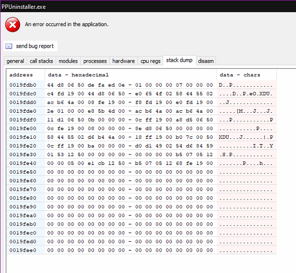Select the row at address 0019fee0
This screenshot has width=296, height=273.
tap(141, 250)
